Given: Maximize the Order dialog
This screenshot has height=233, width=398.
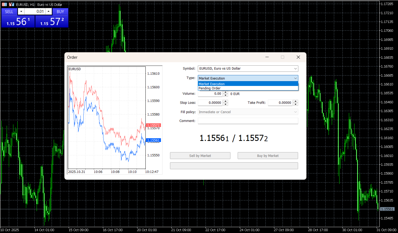Looking at the screenshot, I should 283,57.
